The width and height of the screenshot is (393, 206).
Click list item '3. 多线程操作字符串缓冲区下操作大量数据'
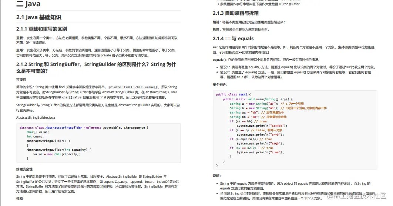pos(258,4)
